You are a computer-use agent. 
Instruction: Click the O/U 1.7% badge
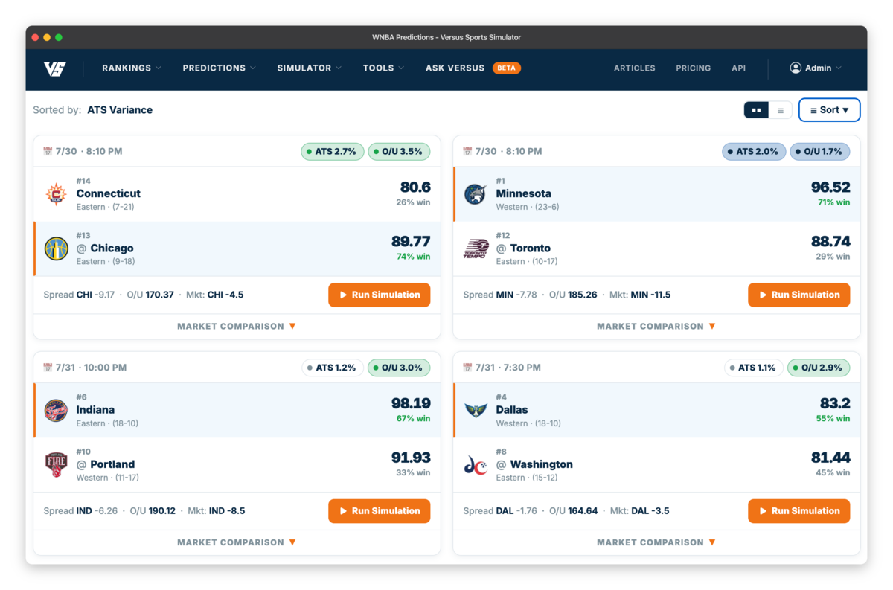pos(820,151)
